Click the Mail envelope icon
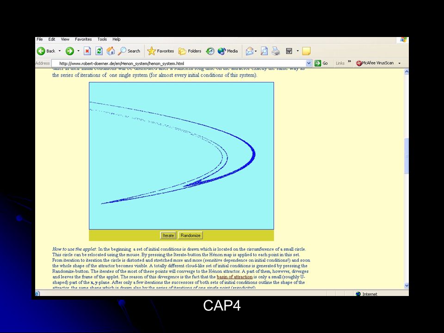 point(249,51)
